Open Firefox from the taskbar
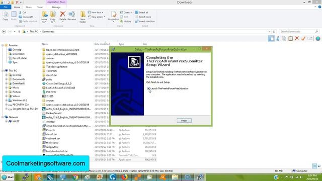This screenshot has height=181, width=322. click(124, 177)
